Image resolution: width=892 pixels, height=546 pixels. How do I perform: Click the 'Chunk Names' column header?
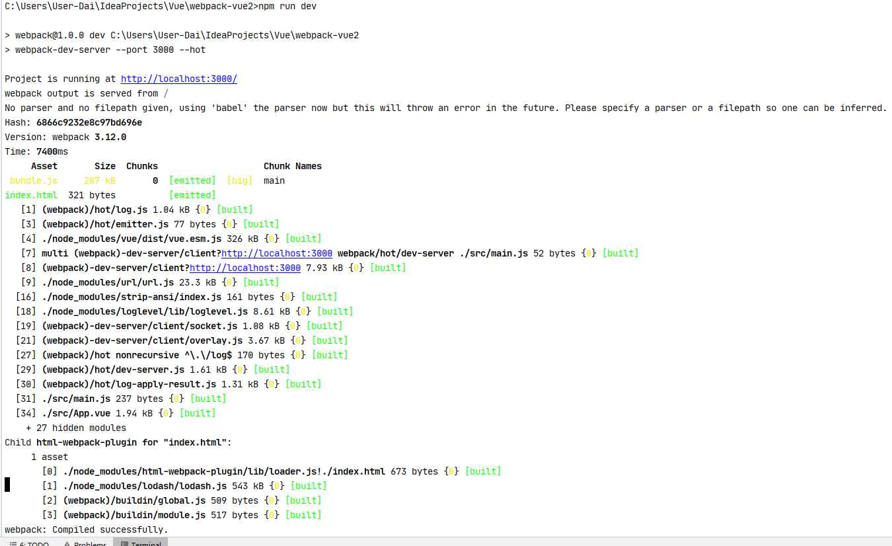pos(293,166)
